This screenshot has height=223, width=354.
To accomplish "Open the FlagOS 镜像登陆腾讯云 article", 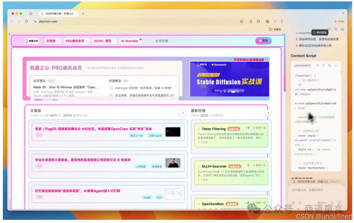I will tap(93, 129).
